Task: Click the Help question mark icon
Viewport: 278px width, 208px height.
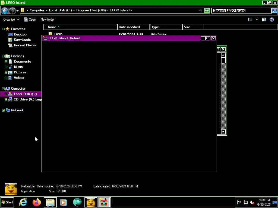Action: [x=271, y=19]
